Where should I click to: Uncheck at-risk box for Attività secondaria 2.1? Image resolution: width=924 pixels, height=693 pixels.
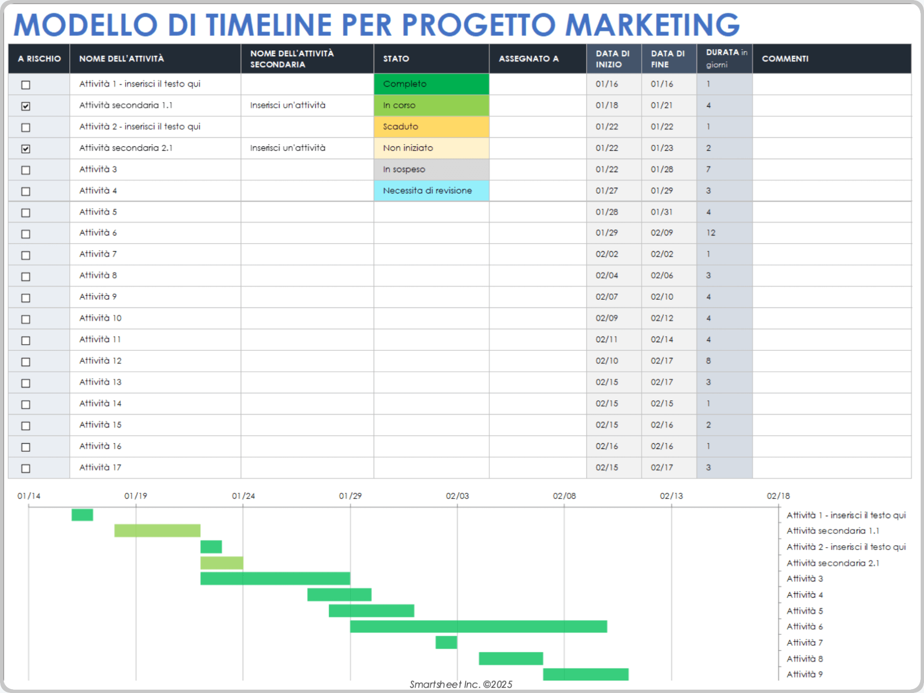click(26, 149)
